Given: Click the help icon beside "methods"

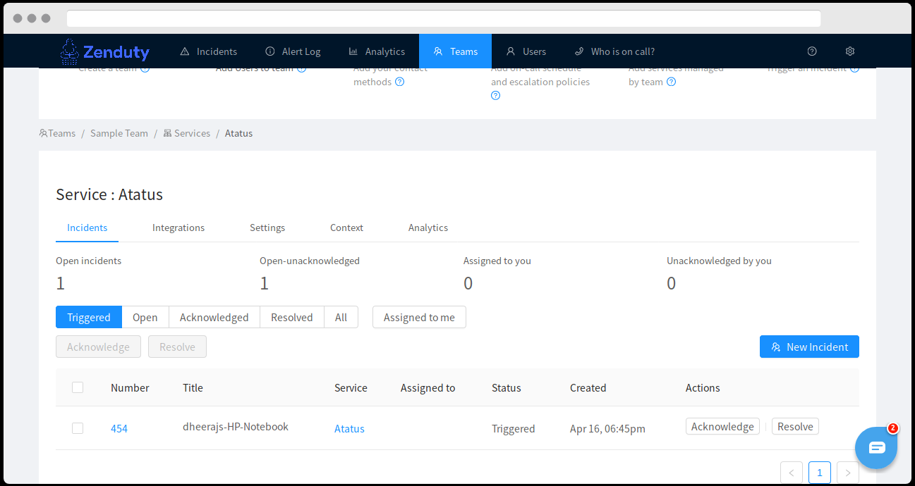Looking at the screenshot, I should click(x=400, y=82).
